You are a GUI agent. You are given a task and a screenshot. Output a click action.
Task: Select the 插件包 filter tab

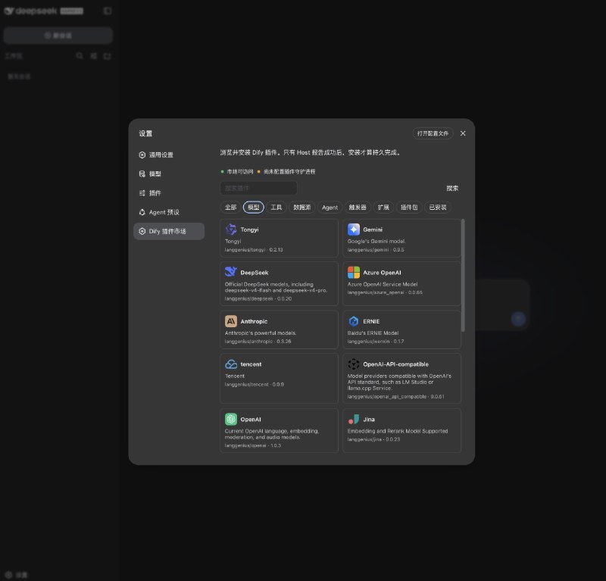(409, 208)
